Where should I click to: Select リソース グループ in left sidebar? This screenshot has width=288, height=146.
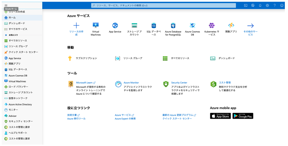(22, 46)
